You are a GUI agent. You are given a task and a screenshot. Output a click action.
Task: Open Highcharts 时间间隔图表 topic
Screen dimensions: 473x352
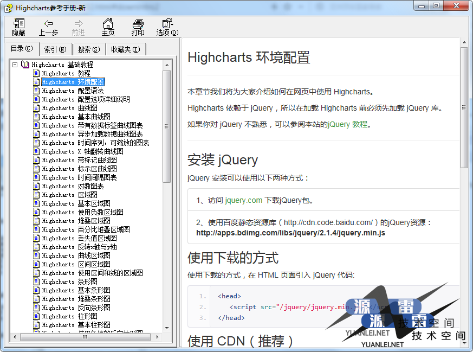(79, 177)
